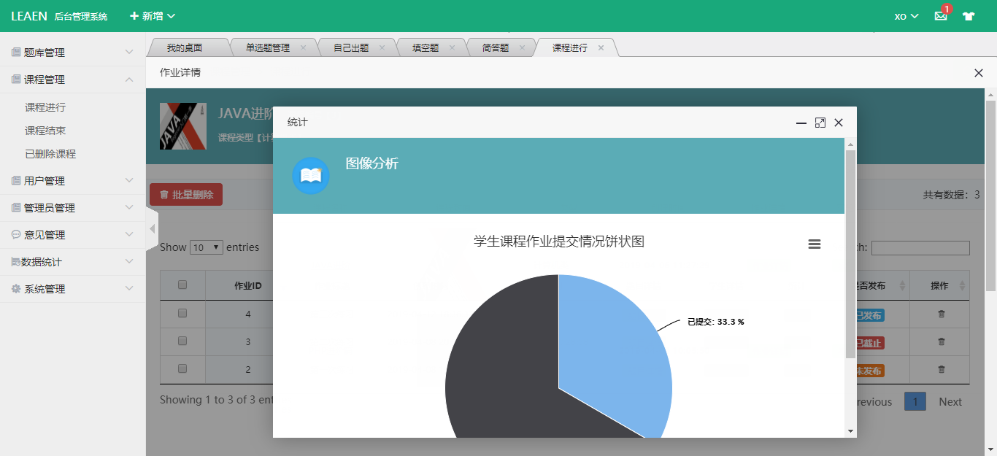Click the 统计 dialog vertical scrollbar thumb
Viewport: 997px width, 456px height.
coord(850,254)
